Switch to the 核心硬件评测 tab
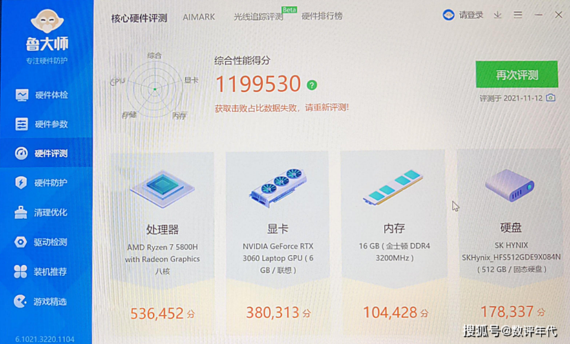The height and width of the screenshot is (344, 570). point(139,18)
